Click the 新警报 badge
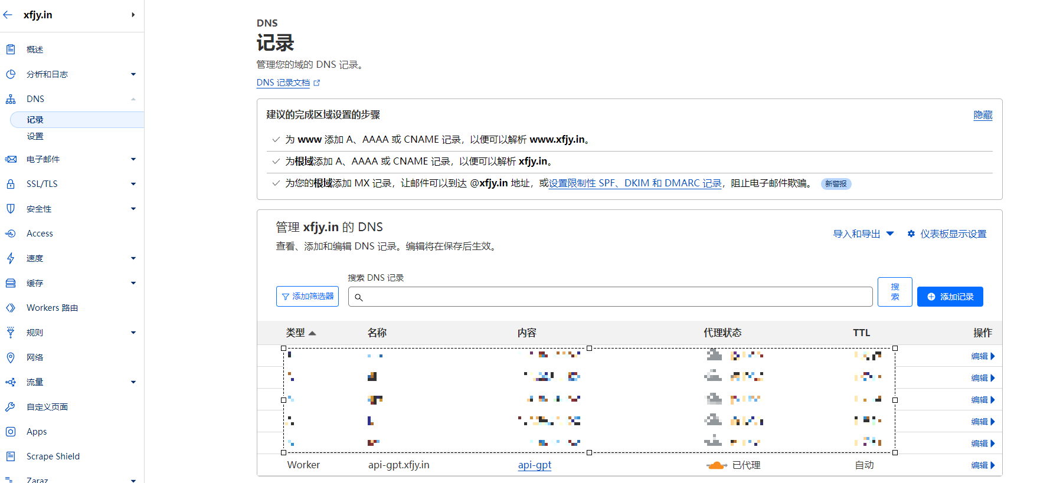This screenshot has width=1050, height=483. pos(836,184)
